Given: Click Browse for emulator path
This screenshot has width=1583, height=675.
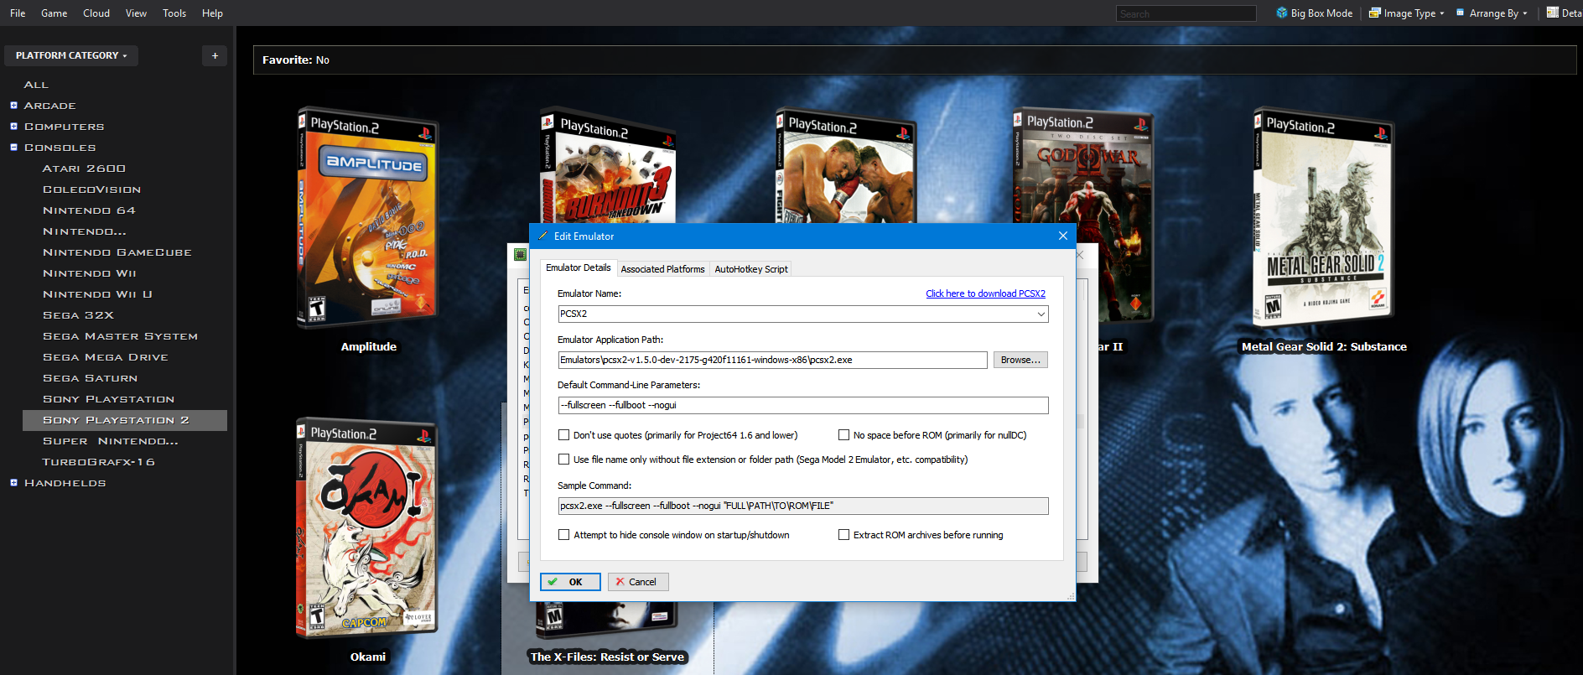Looking at the screenshot, I should 1020,360.
